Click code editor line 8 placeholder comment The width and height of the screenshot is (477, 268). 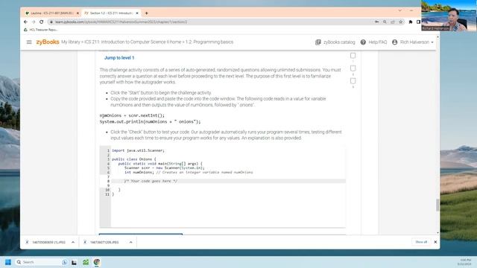(x=151, y=181)
